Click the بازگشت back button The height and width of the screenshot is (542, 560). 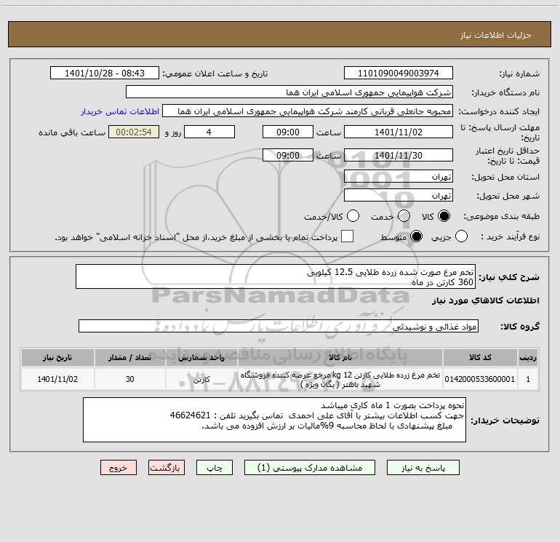167,468
